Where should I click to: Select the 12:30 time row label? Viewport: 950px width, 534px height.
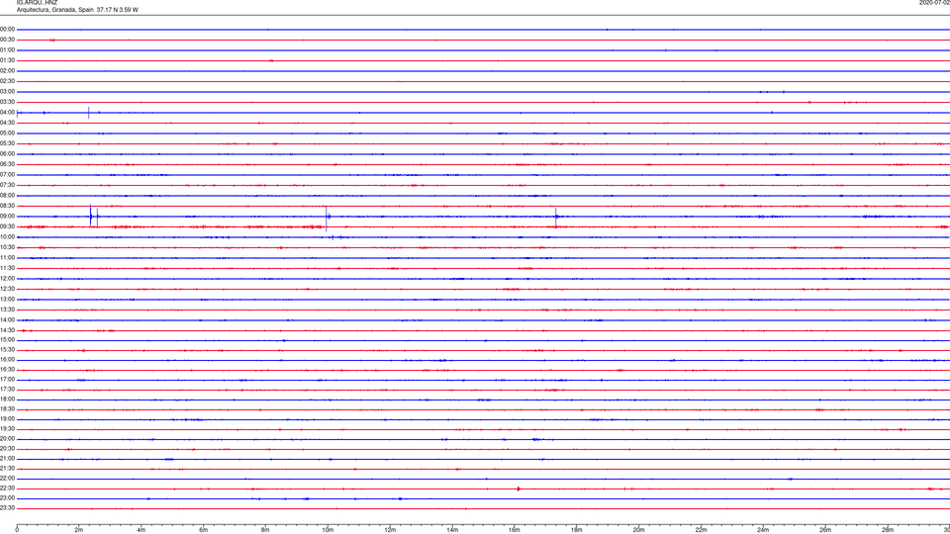[x=7, y=289]
